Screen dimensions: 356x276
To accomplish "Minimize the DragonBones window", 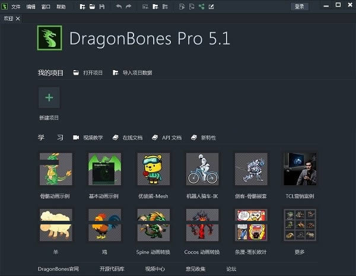I will tap(326, 6).
